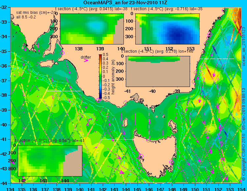247x191 pixels.
Task: Open the lon=146 temperature section inset plot
Action: click(158, 71)
